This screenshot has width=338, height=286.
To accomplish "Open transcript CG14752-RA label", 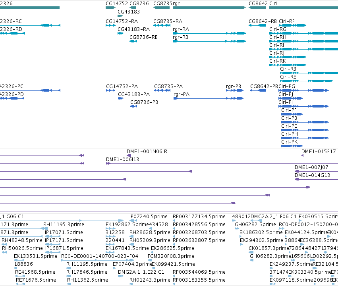I will point(122,21).
